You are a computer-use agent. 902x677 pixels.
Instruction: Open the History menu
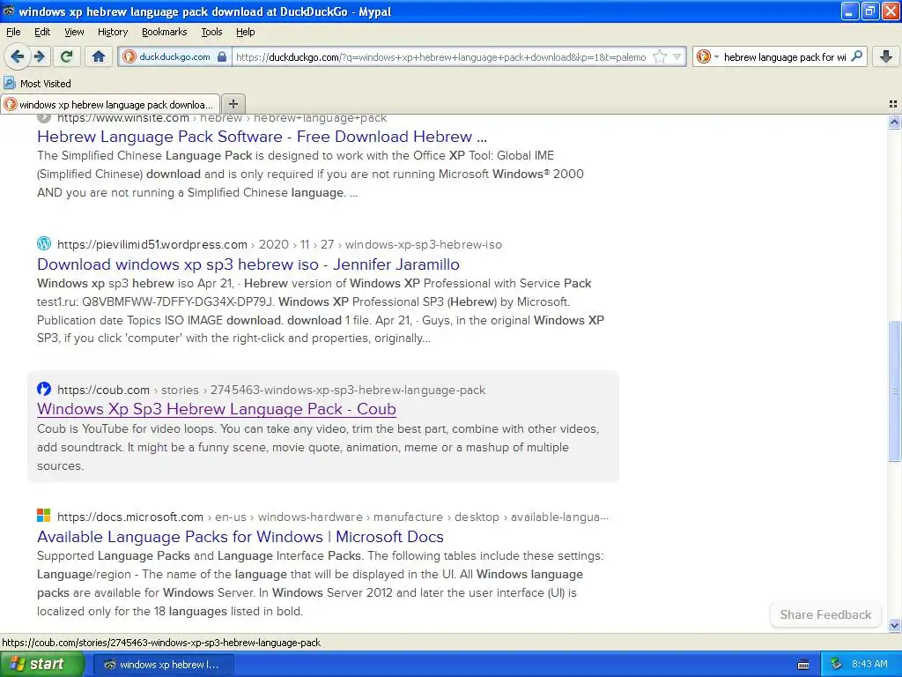pos(112,32)
